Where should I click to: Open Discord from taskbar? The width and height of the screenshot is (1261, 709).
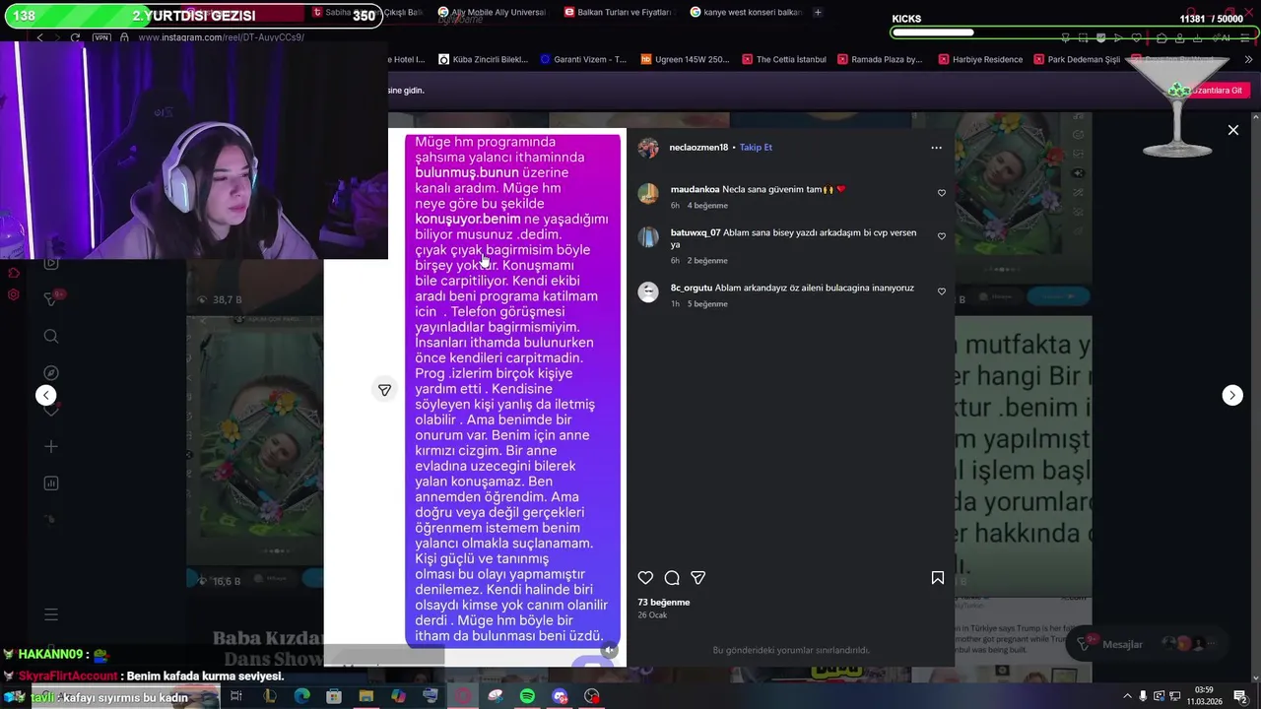pos(560,696)
